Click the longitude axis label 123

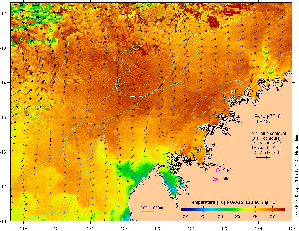(158, 228)
